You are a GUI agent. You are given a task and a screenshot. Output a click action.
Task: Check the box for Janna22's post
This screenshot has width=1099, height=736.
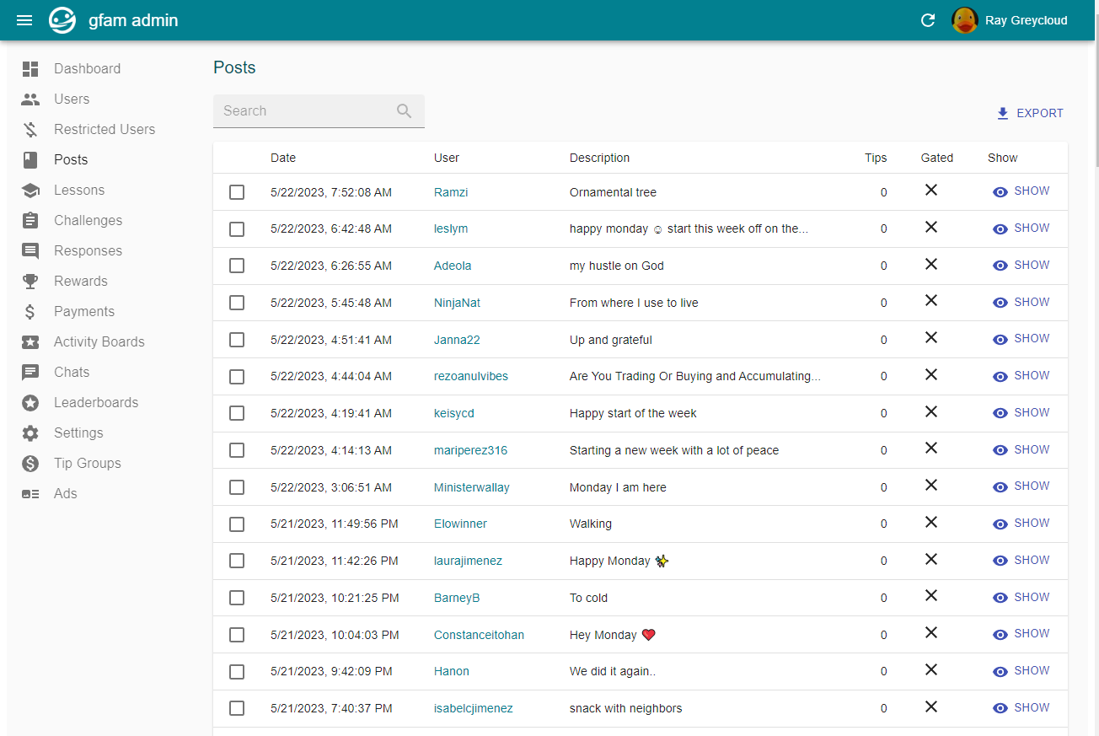[237, 340]
